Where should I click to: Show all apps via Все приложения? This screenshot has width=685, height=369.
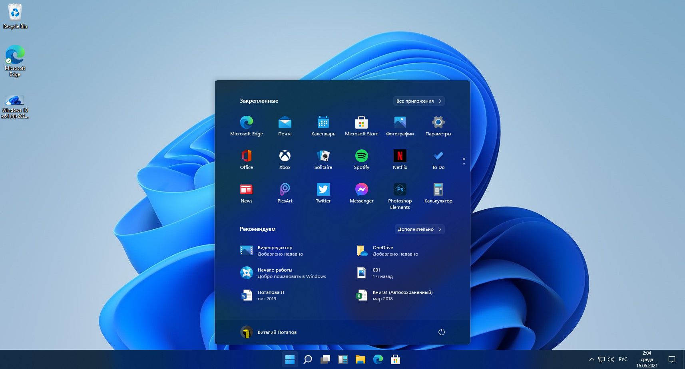419,101
